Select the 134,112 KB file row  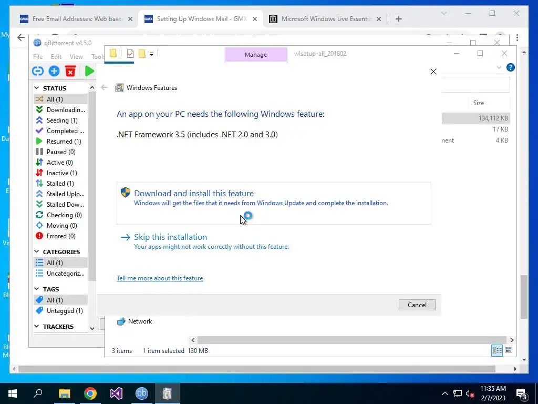[476, 118]
